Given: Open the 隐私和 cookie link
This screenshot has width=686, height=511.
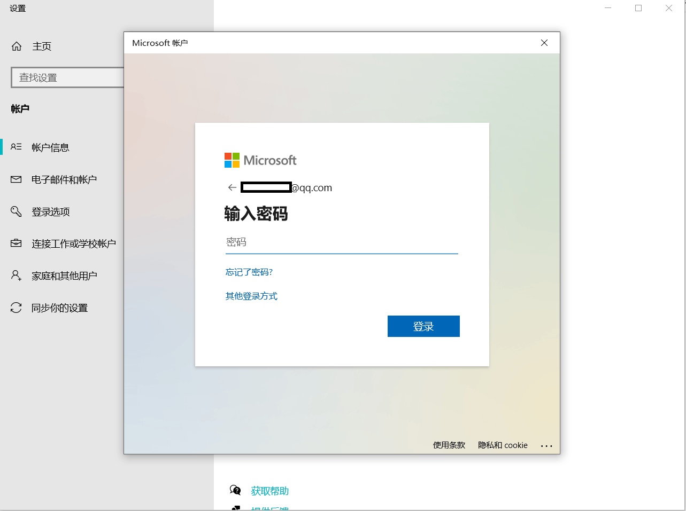Looking at the screenshot, I should coord(503,445).
